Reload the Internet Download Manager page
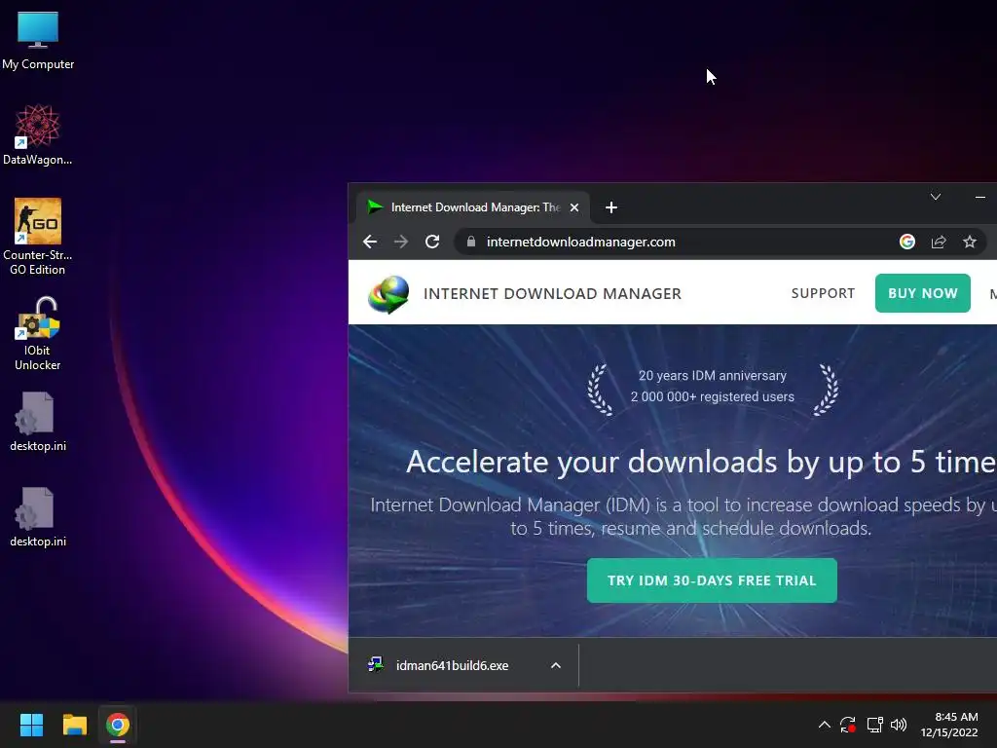Image resolution: width=997 pixels, height=748 pixels. [432, 242]
